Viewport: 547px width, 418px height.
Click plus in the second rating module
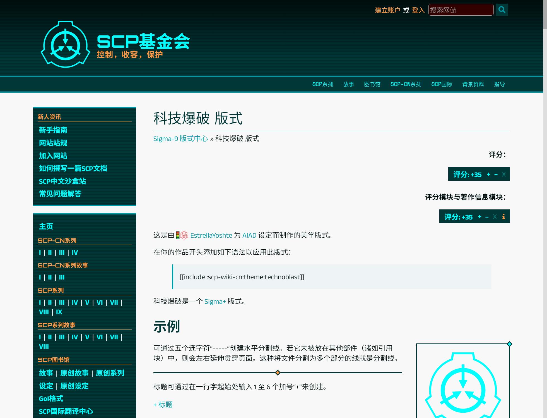click(479, 217)
